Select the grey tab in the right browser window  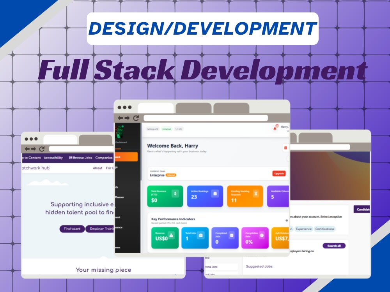tap(316, 137)
